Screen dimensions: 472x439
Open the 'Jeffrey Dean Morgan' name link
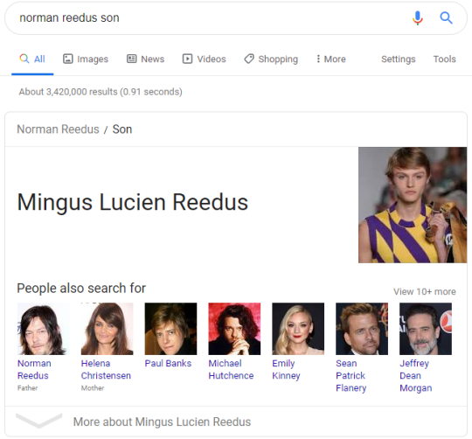416,376
